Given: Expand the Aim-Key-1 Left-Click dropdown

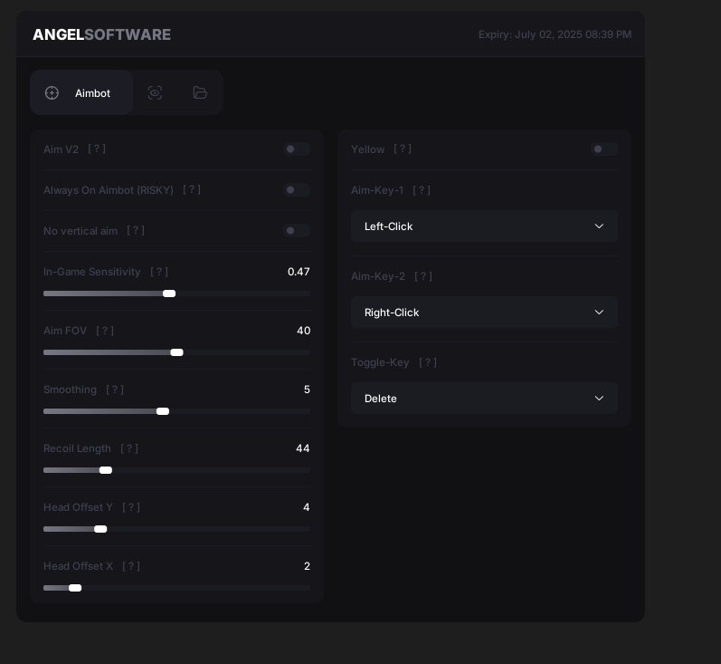Looking at the screenshot, I should (484, 226).
